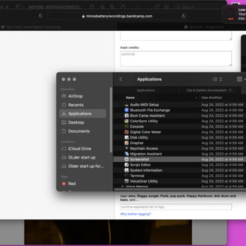Select Documents in Finder sidebar
The width and height of the screenshot is (246, 246).
click(x=79, y=131)
